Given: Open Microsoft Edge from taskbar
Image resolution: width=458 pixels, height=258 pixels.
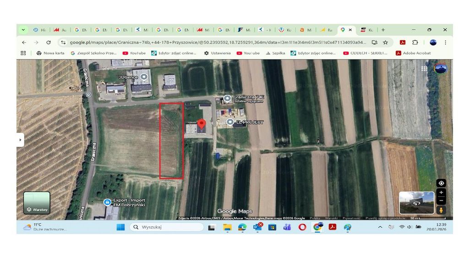Looking at the screenshot, I should click(242, 227).
